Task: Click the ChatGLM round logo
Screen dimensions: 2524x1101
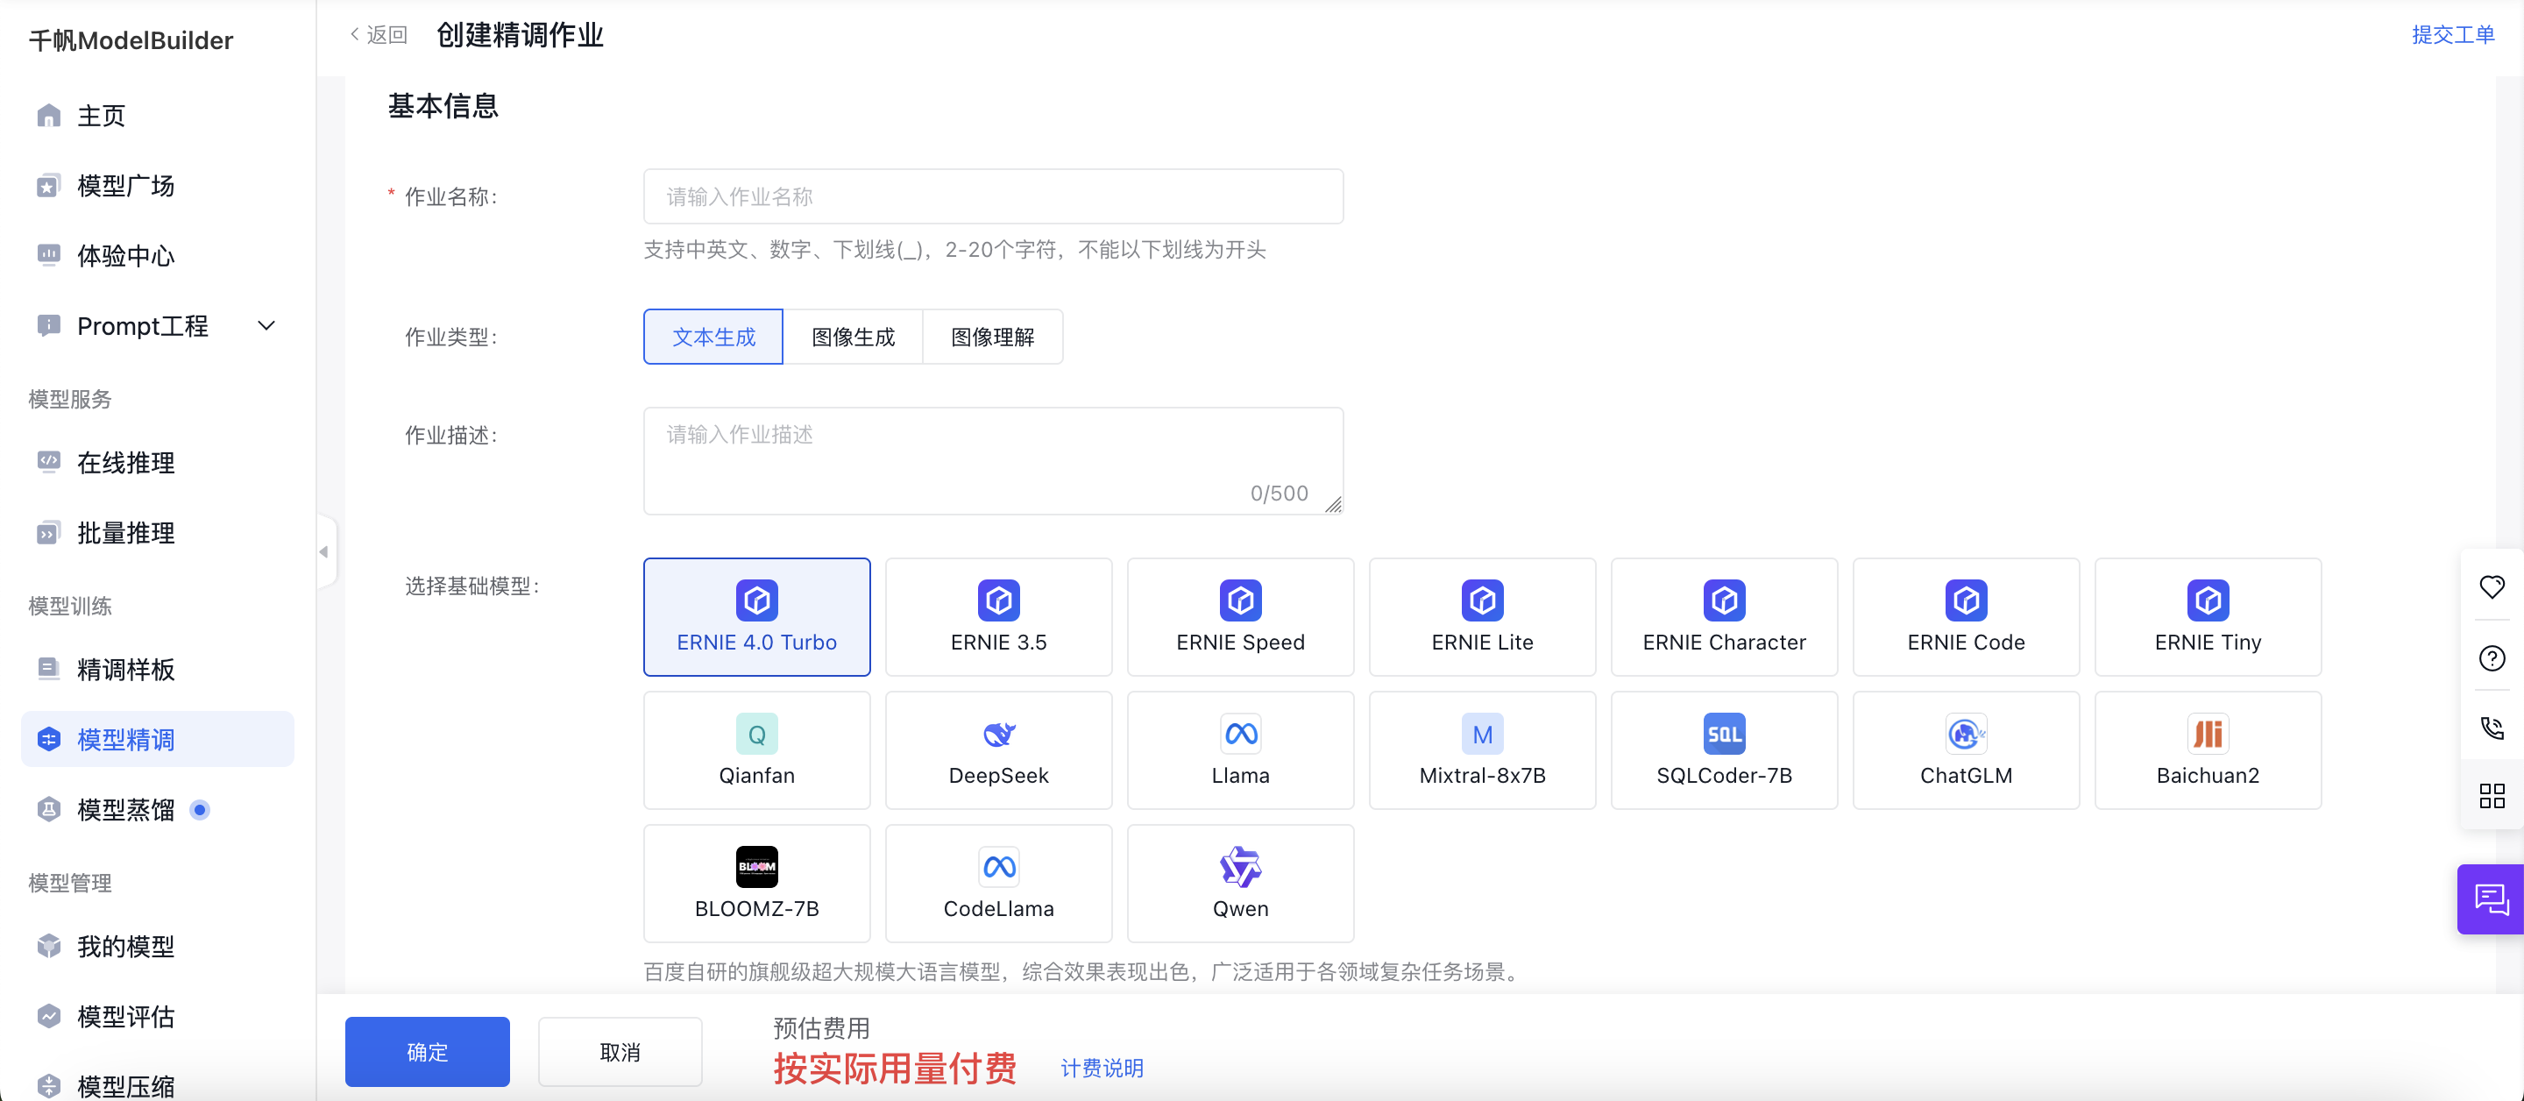Action: click(x=1966, y=734)
